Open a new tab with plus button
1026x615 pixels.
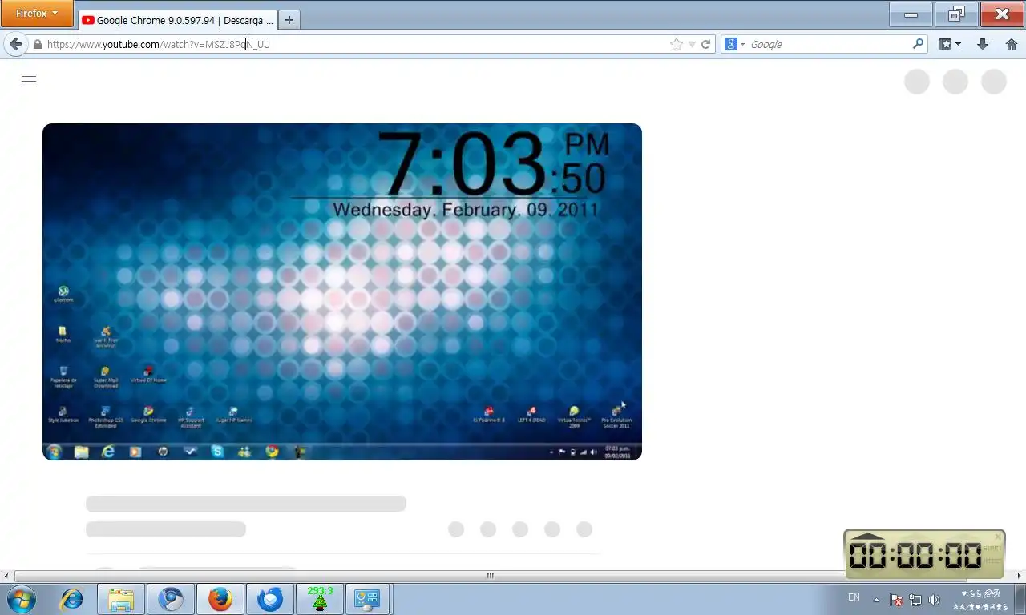(289, 20)
